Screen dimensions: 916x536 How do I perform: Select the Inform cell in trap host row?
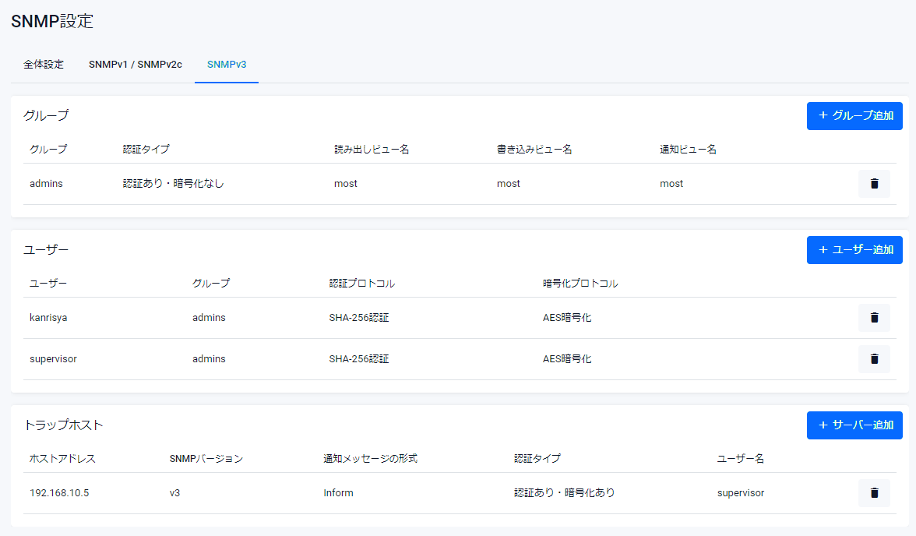[x=338, y=493]
